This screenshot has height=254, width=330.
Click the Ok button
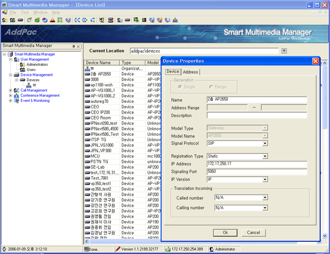click(x=225, y=232)
